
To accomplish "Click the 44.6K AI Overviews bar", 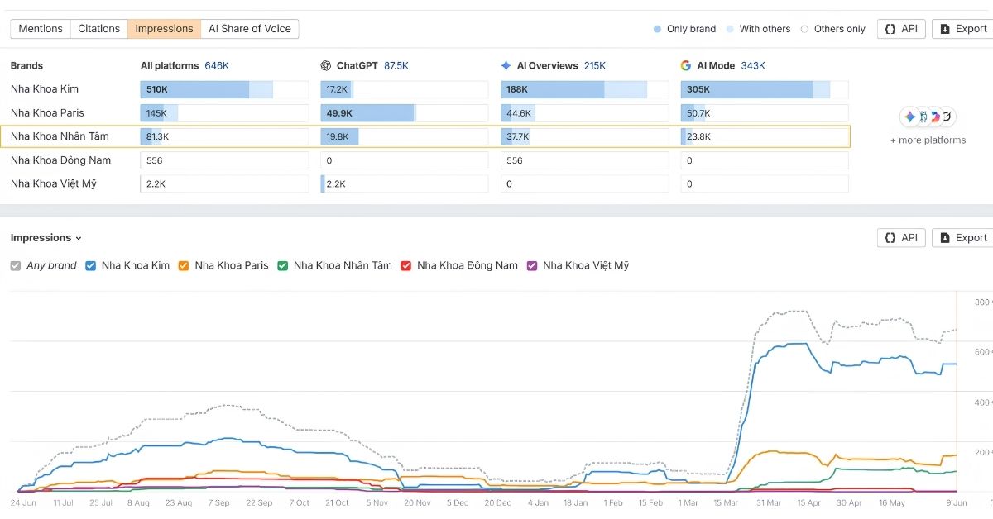I will [585, 113].
